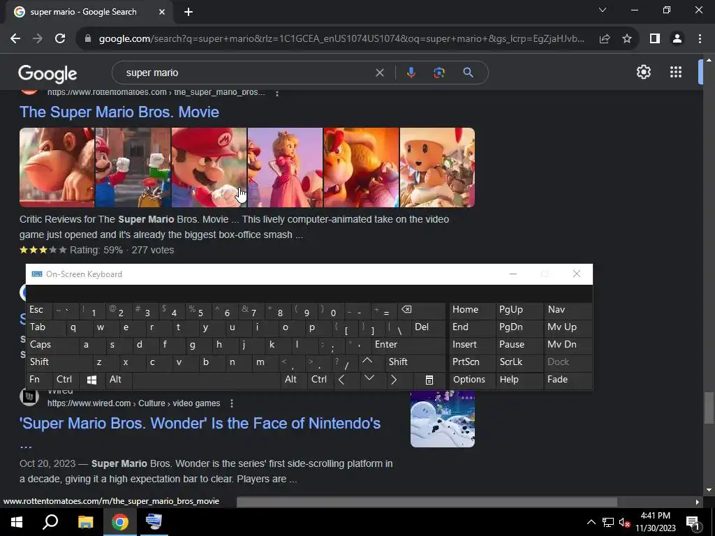The width and height of the screenshot is (715, 536).
Task: Click the Del key on On-Screen Keyboard
Action: coord(428,327)
